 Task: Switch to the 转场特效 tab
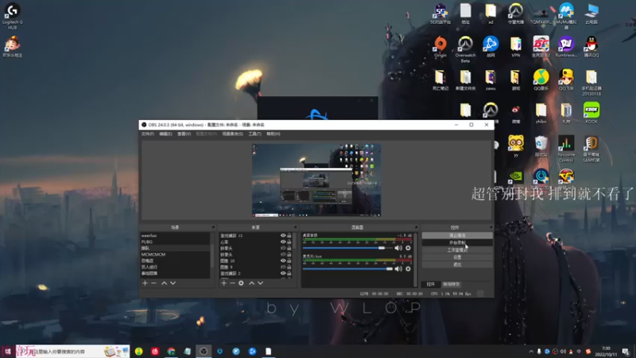pos(451,284)
